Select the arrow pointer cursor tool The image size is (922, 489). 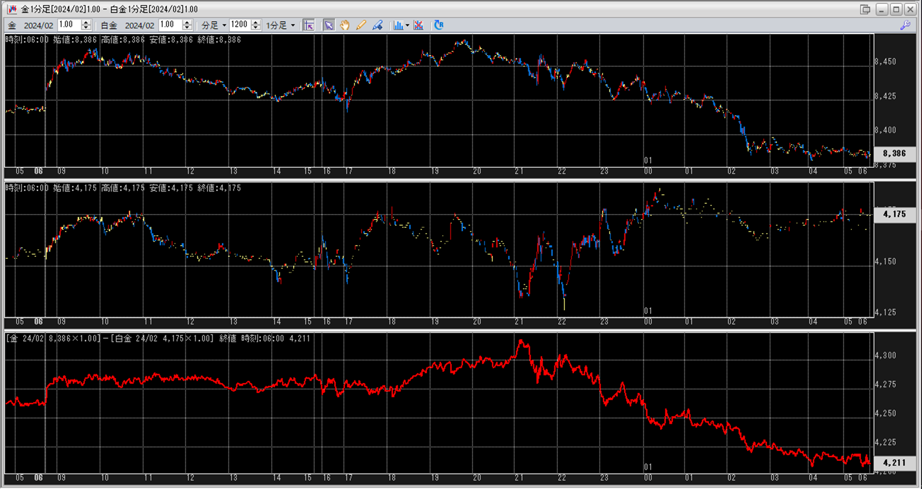coord(329,25)
